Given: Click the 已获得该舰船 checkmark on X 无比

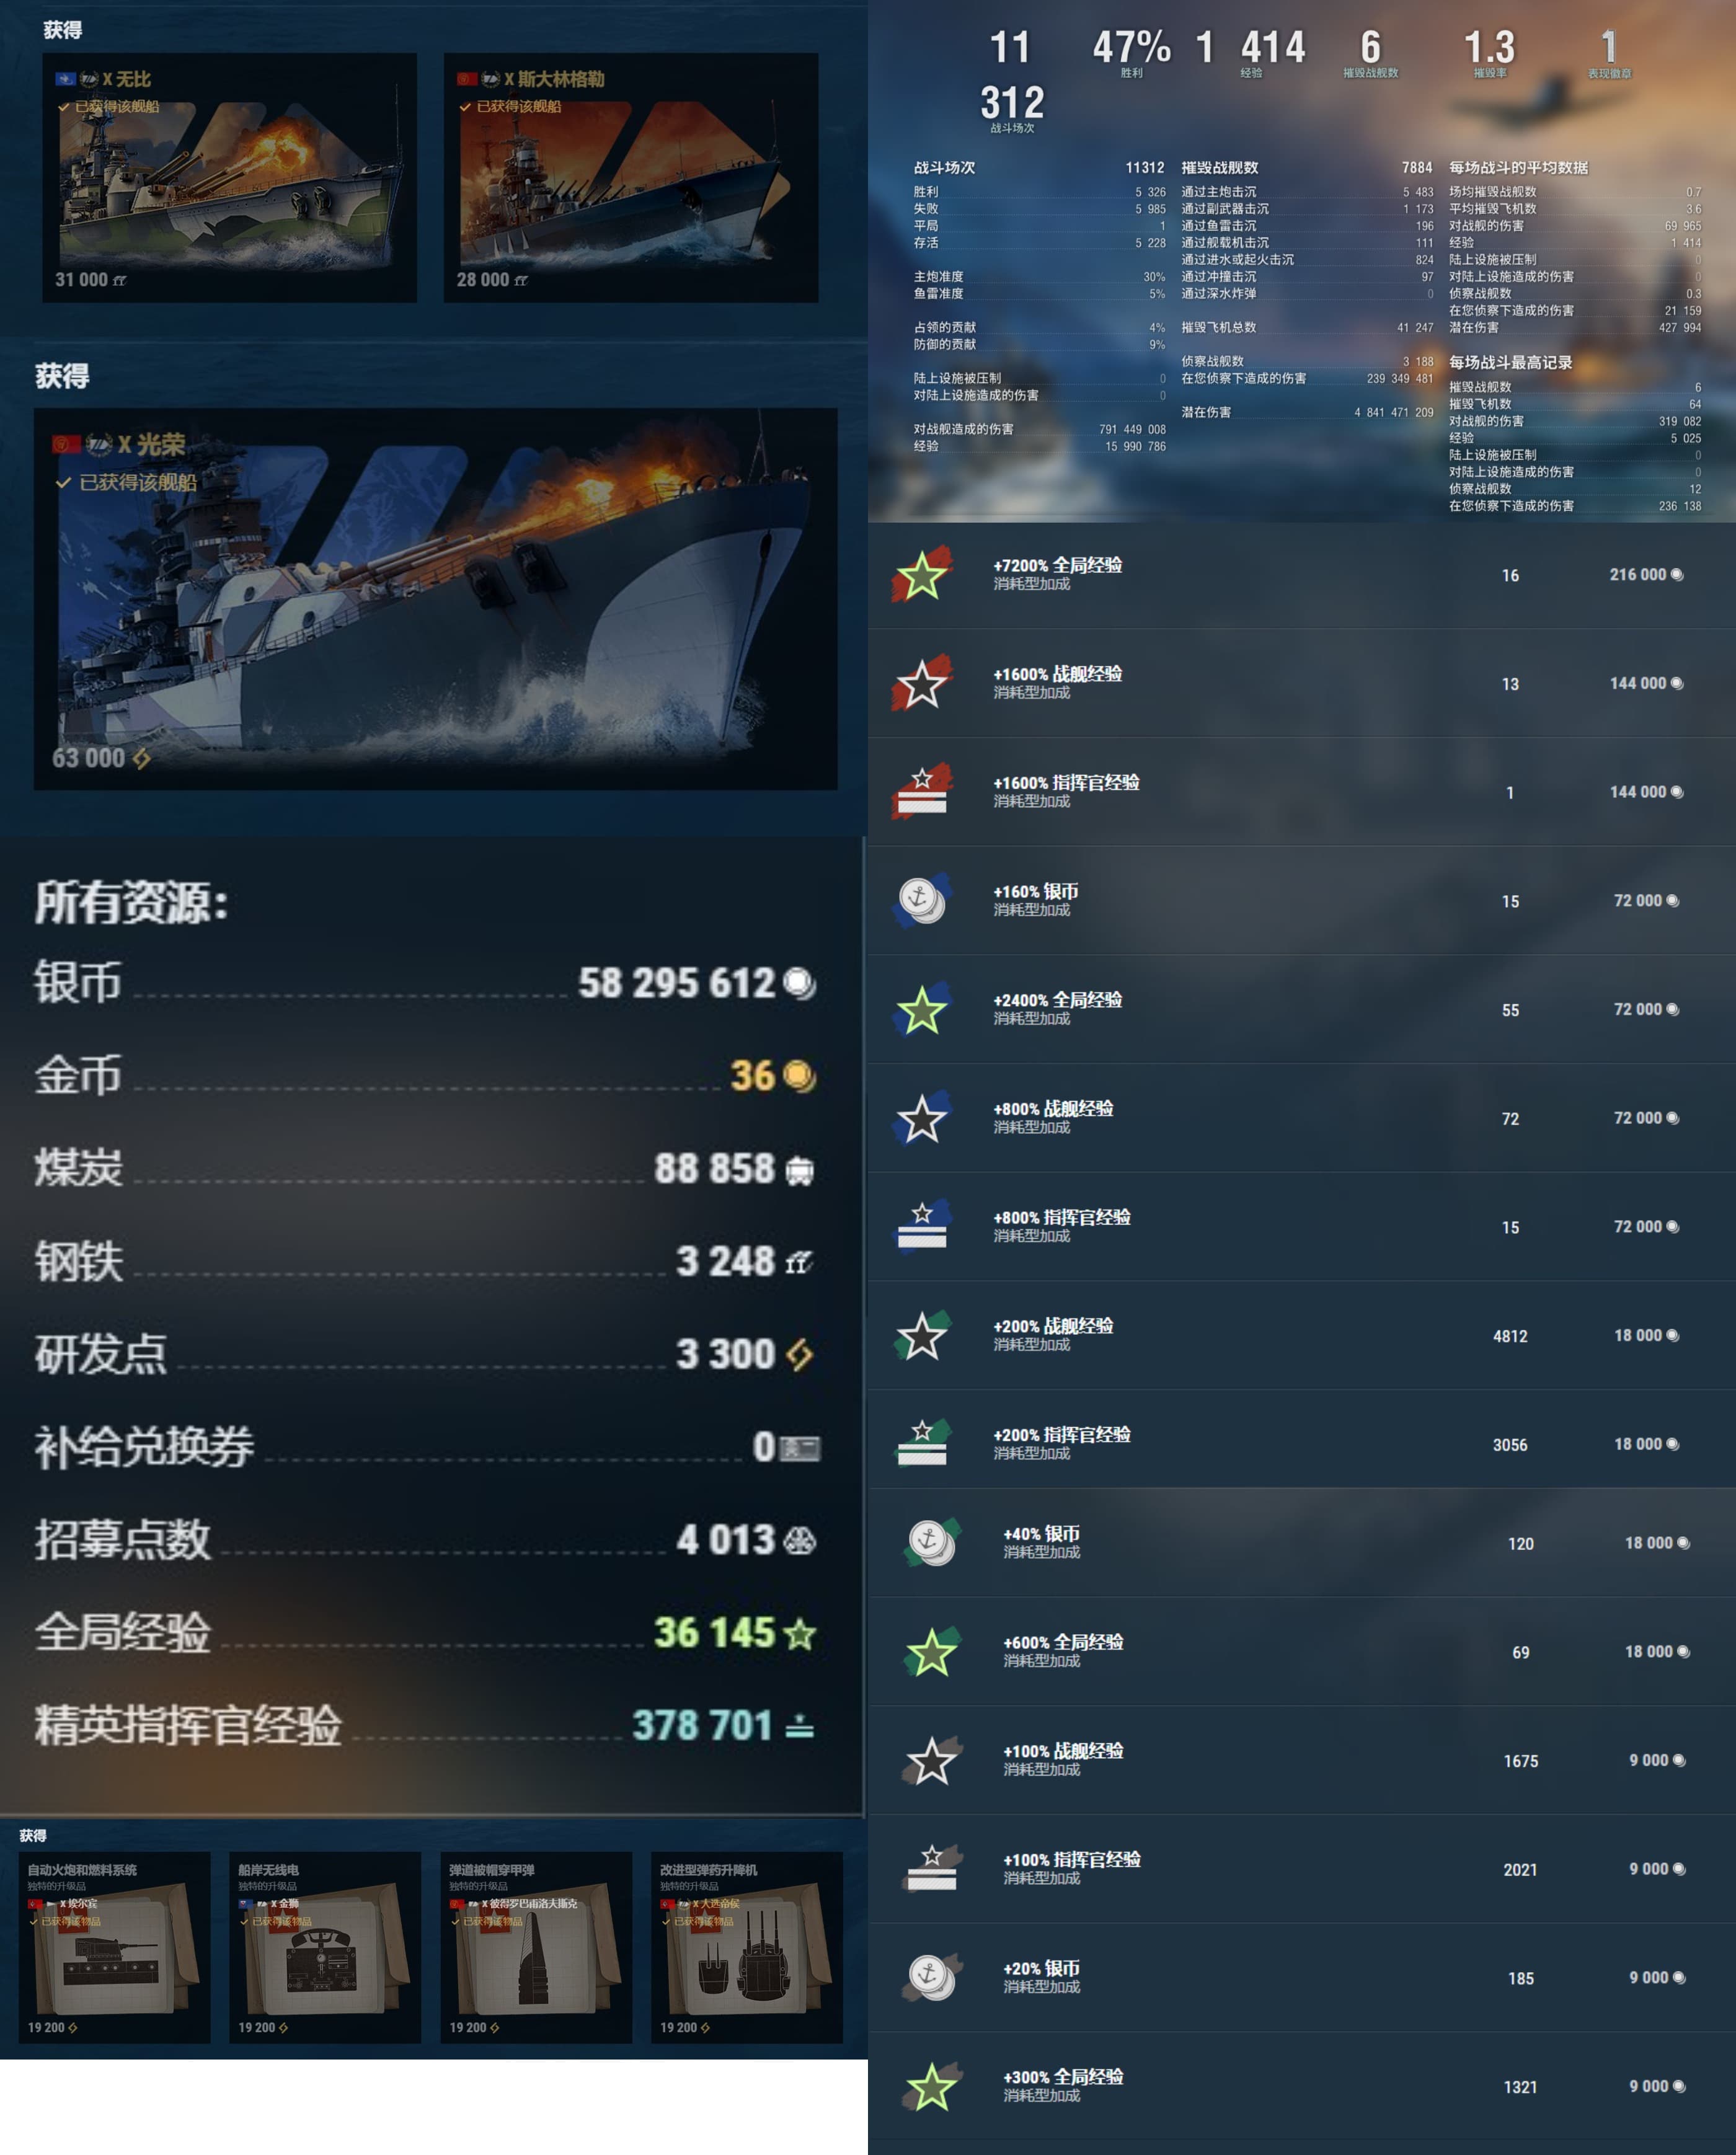Looking at the screenshot, I should [64, 107].
